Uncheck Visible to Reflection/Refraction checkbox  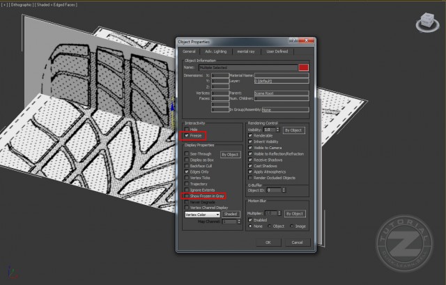click(x=250, y=154)
